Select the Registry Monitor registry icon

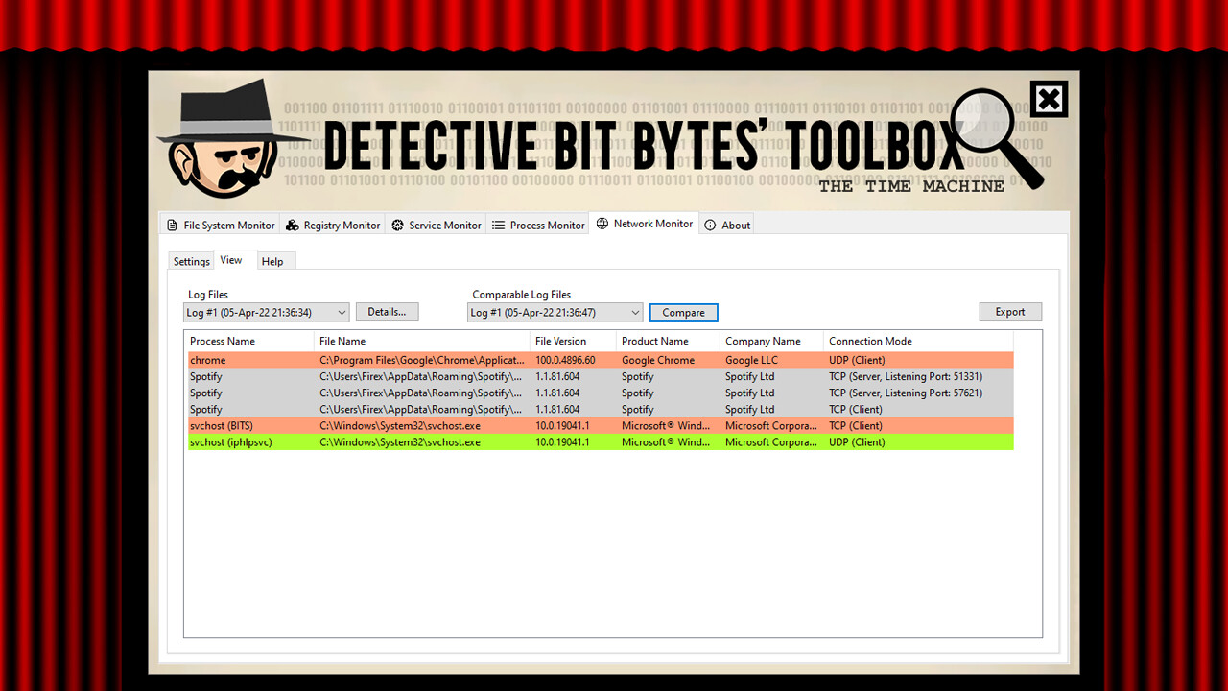pos(291,225)
